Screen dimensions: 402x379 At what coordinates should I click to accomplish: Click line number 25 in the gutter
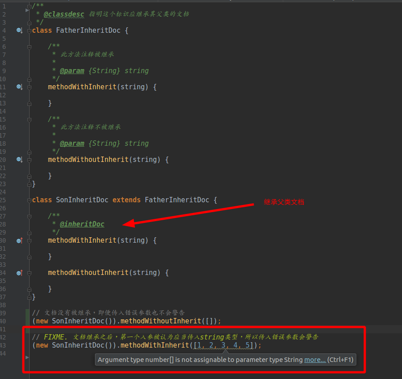pyautogui.click(x=3, y=200)
